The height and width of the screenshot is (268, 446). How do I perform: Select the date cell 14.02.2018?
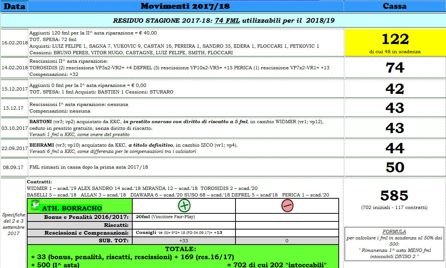14,68
